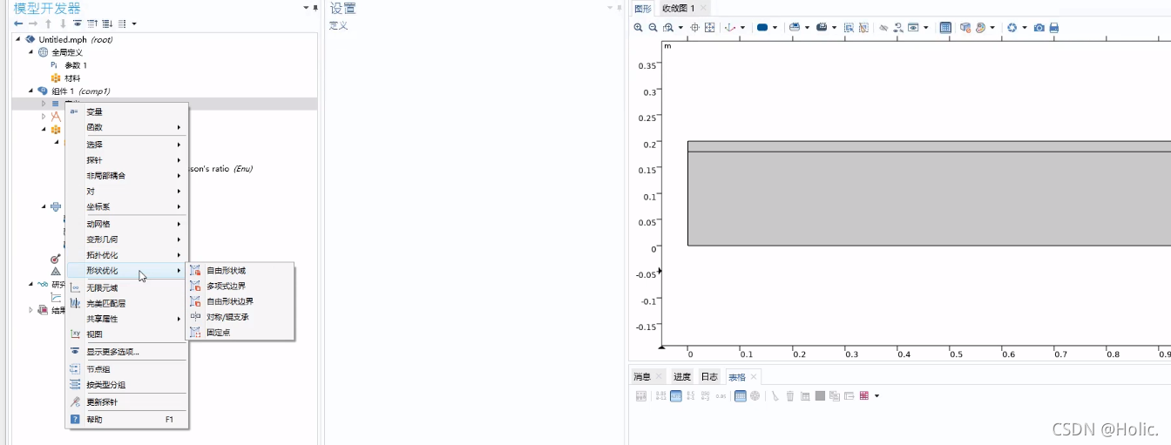Click the collapse all icon in Model Builder toolbar
The height and width of the screenshot is (445, 1171).
[x=92, y=24]
